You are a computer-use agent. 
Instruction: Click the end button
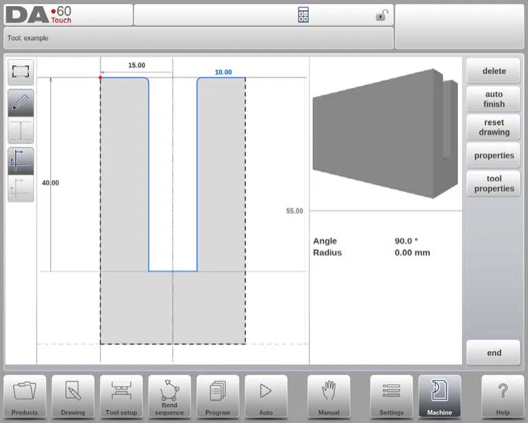(x=494, y=353)
